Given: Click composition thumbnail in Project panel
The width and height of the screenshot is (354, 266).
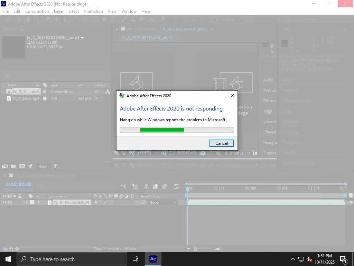Looking at the screenshot, I should click(13, 47).
